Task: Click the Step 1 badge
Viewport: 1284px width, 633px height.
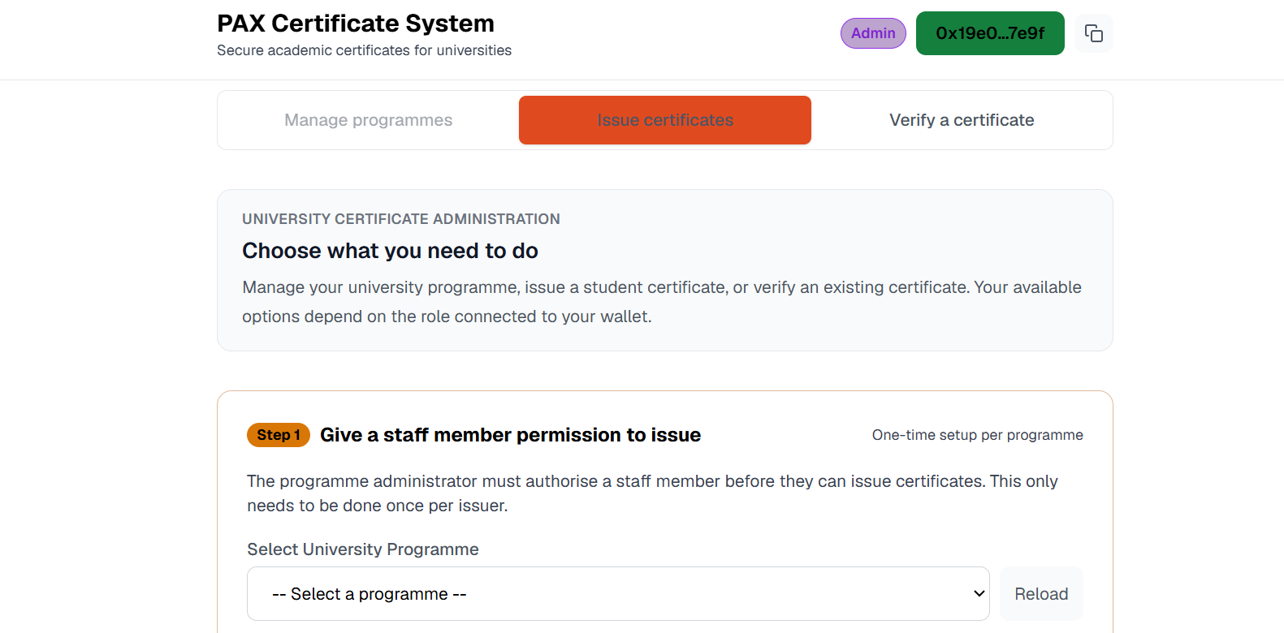Action: [279, 435]
